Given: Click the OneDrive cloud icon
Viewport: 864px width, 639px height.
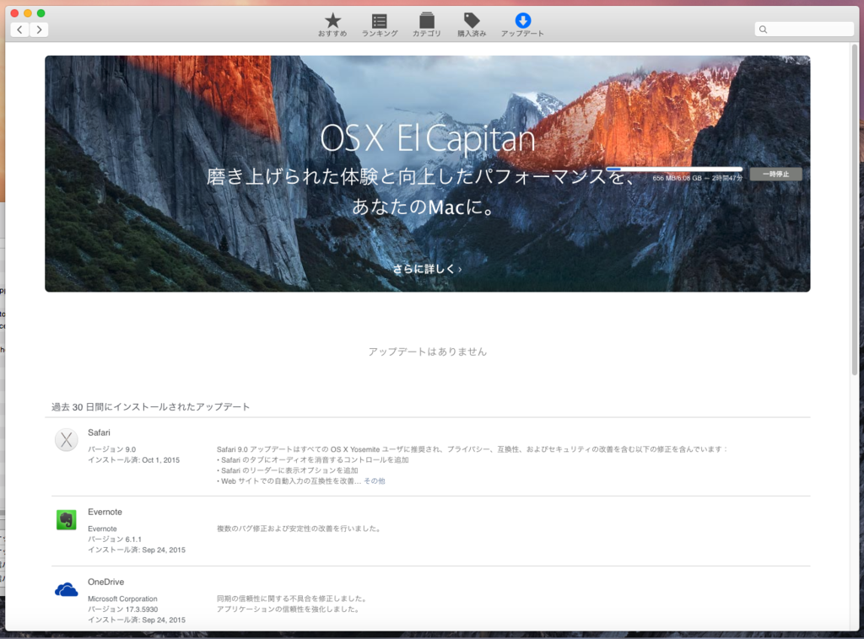Looking at the screenshot, I should click(x=66, y=590).
